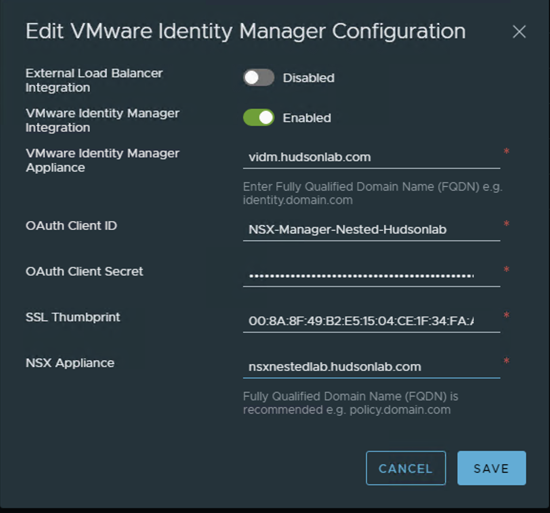
Task: Click the CANCEL button
Action: [x=406, y=468]
